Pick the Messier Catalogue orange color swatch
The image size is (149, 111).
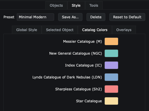111,42
